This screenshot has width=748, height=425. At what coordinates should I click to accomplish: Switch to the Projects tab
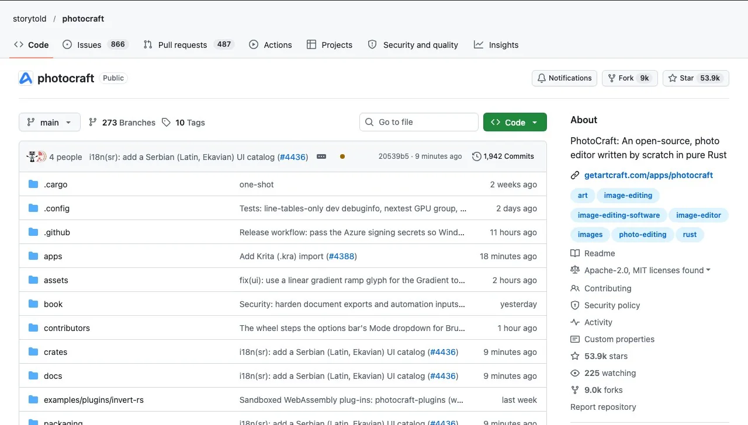(330, 45)
